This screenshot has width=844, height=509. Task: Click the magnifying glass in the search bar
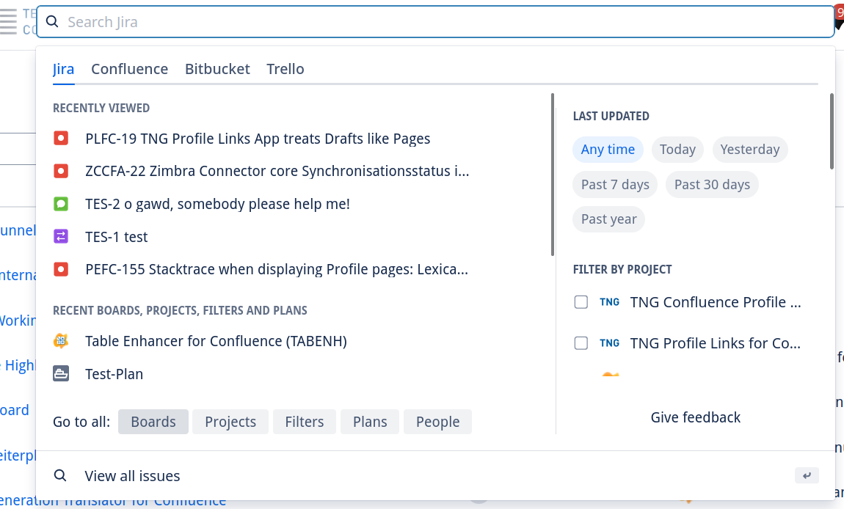click(x=51, y=21)
